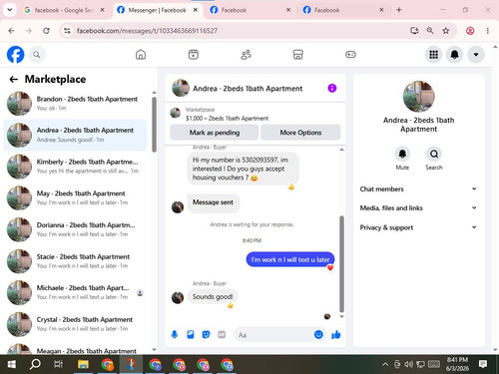499x374 pixels.
Task: Open Dorianna apartment conversation
Action: [76, 229]
